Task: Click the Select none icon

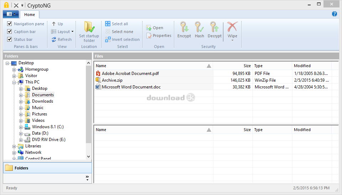Action: (x=108, y=32)
